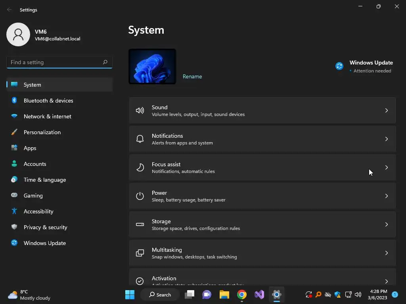Click the Power icon in the list

coord(140,196)
